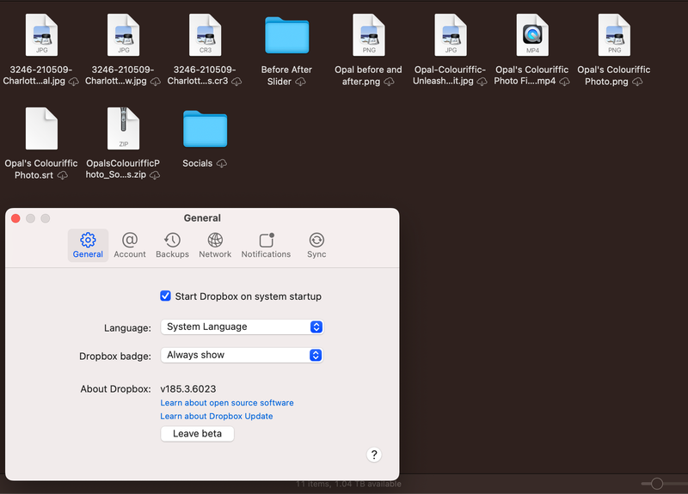Click cloud icon beside Socials folder
Viewport: 688px width, 494px height.
coord(222,163)
